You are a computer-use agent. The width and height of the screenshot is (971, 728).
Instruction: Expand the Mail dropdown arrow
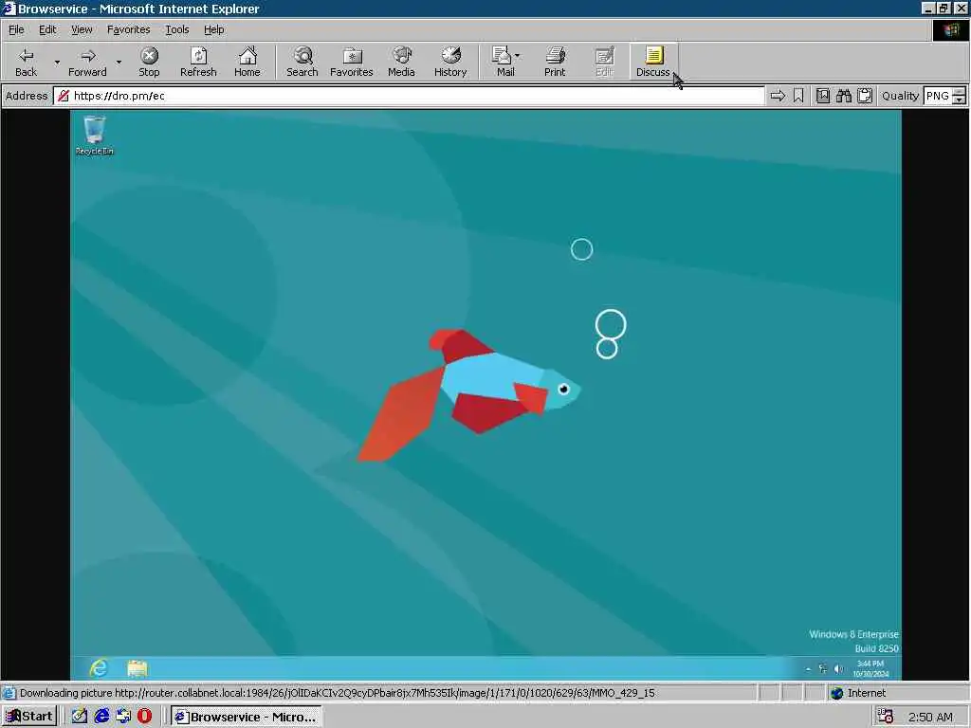point(518,56)
